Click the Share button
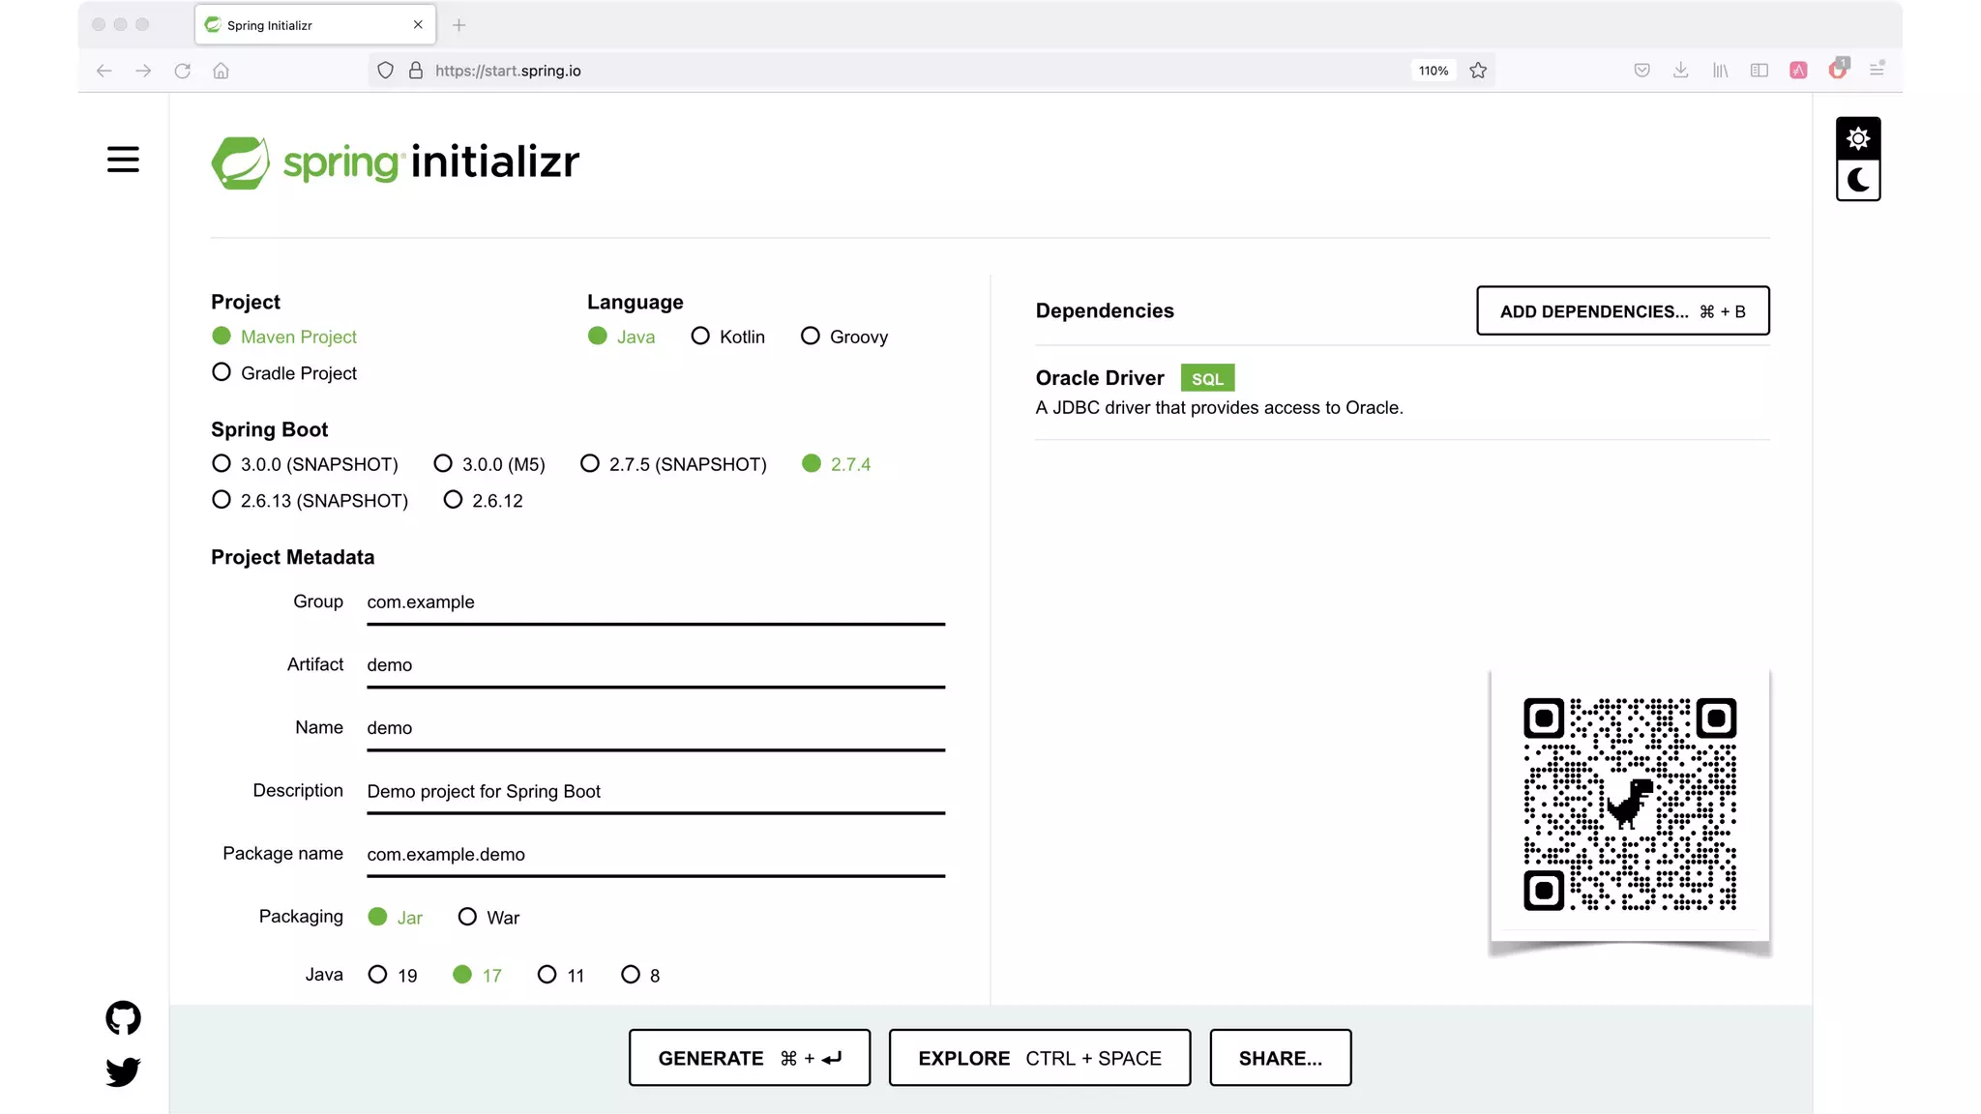Screen dimensions: 1981x1114 pos(1281,1058)
